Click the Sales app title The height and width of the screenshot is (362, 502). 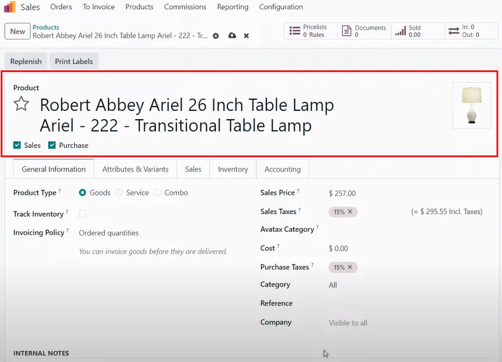click(x=30, y=7)
